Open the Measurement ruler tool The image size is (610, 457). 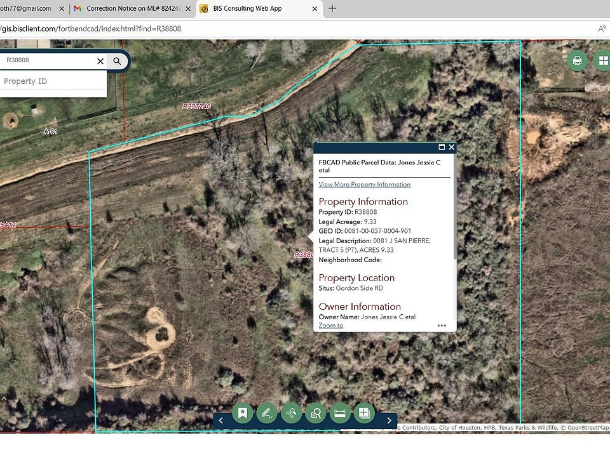(340, 413)
